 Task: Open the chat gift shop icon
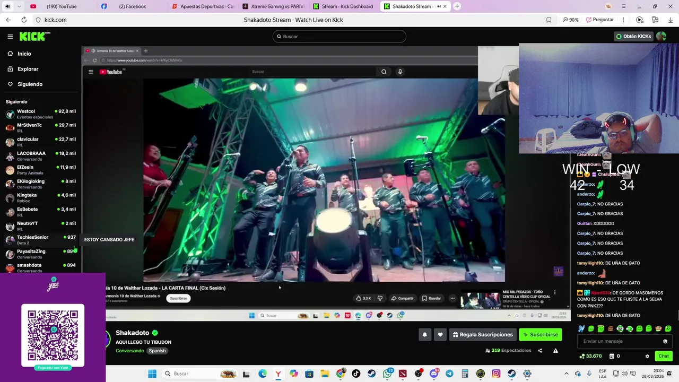click(612, 356)
